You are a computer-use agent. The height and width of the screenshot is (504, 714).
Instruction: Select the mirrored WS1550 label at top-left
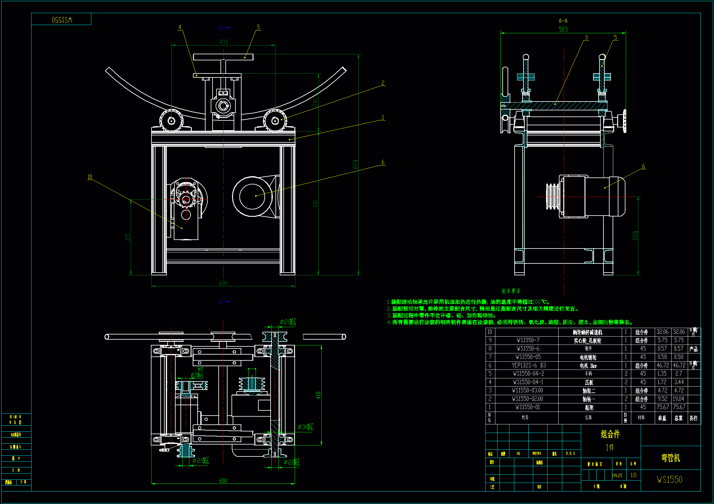(x=62, y=20)
